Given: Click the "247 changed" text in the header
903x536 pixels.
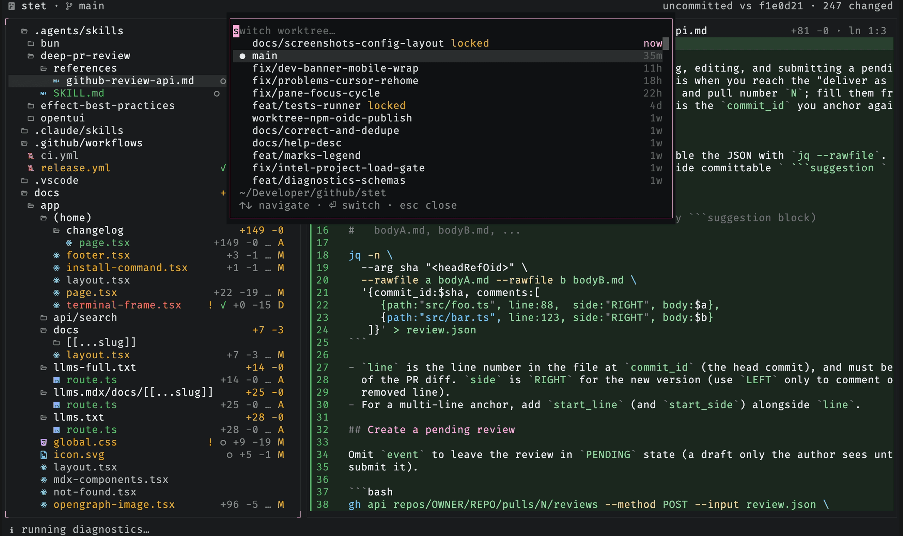Looking at the screenshot, I should point(857,6).
